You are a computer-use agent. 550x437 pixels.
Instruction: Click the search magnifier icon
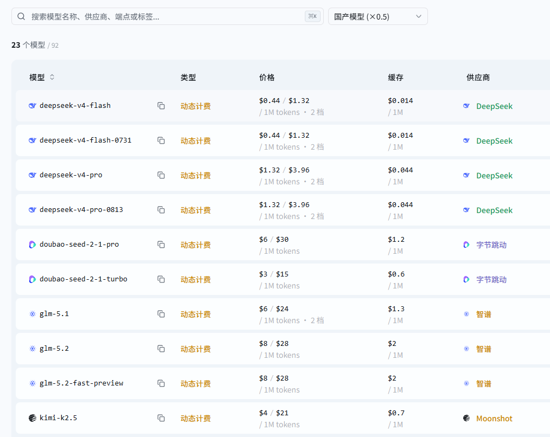tap(21, 16)
